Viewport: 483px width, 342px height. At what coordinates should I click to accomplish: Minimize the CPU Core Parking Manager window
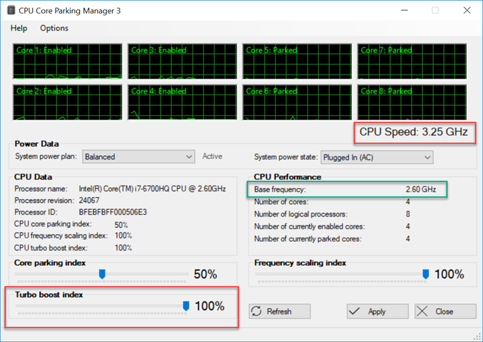(x=405, y=10)
